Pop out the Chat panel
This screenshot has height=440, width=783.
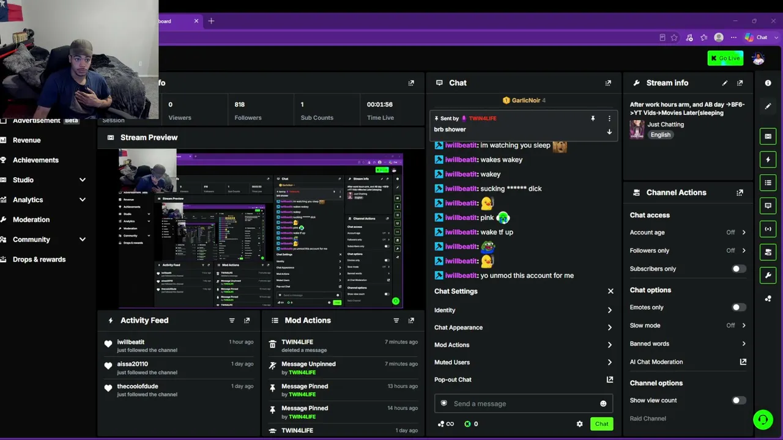[x=608, y=83]
